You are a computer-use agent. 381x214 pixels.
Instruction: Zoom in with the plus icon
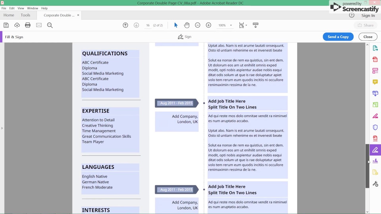click(208, 25)
